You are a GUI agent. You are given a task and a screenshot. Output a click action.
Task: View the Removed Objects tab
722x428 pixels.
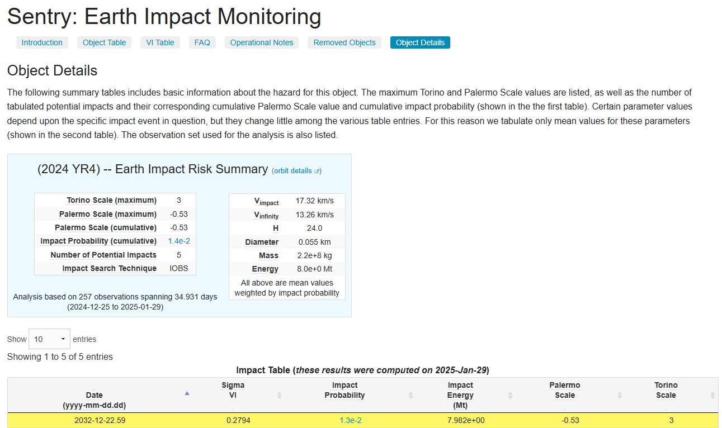(345, 42)
